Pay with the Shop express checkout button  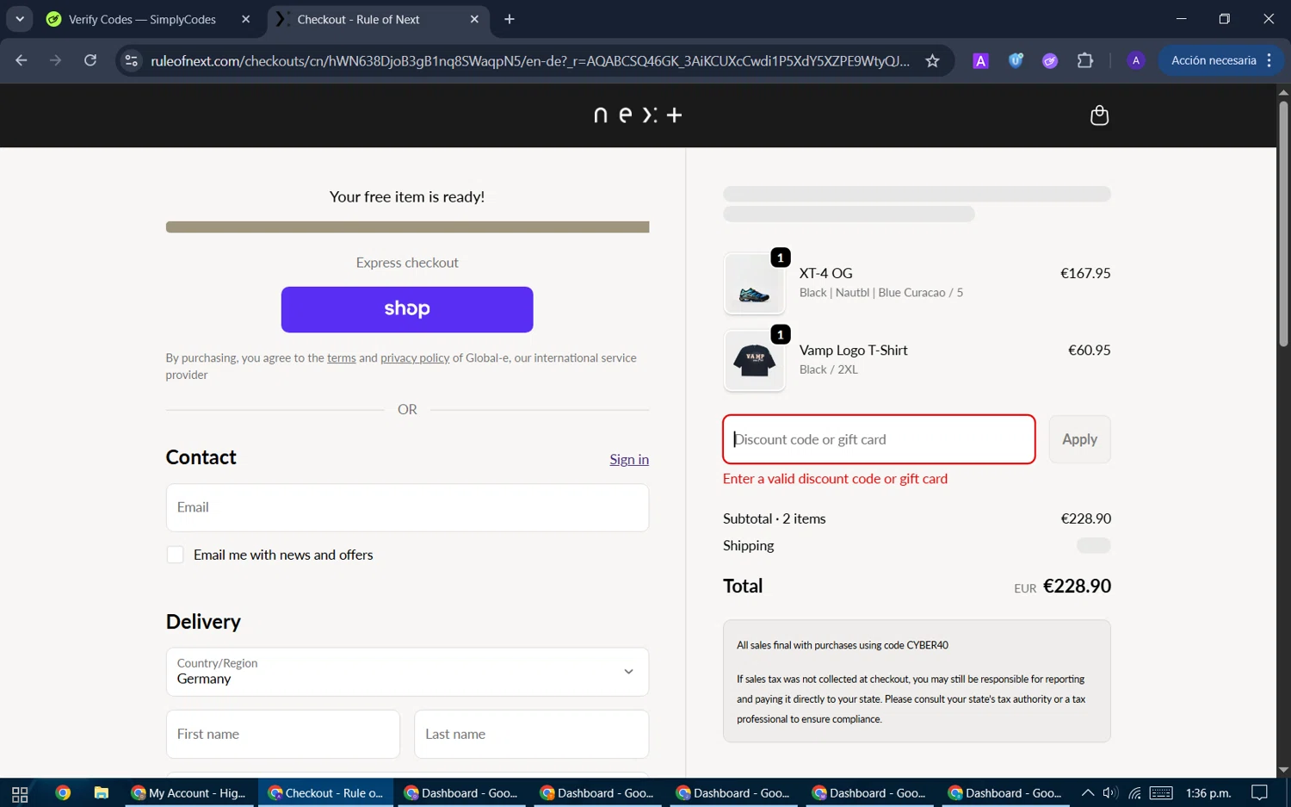click(x=407, y=309)
